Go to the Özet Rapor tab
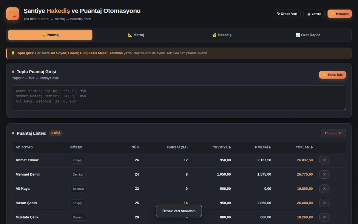The image size is (358, 224). click(308, 35)
